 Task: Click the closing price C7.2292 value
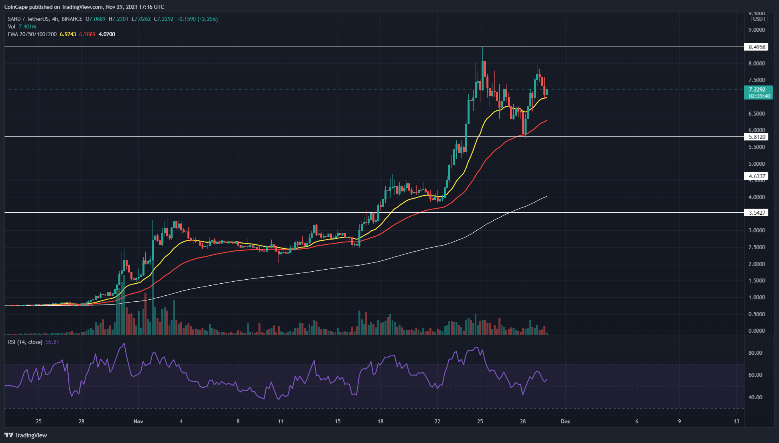point(163,19)
